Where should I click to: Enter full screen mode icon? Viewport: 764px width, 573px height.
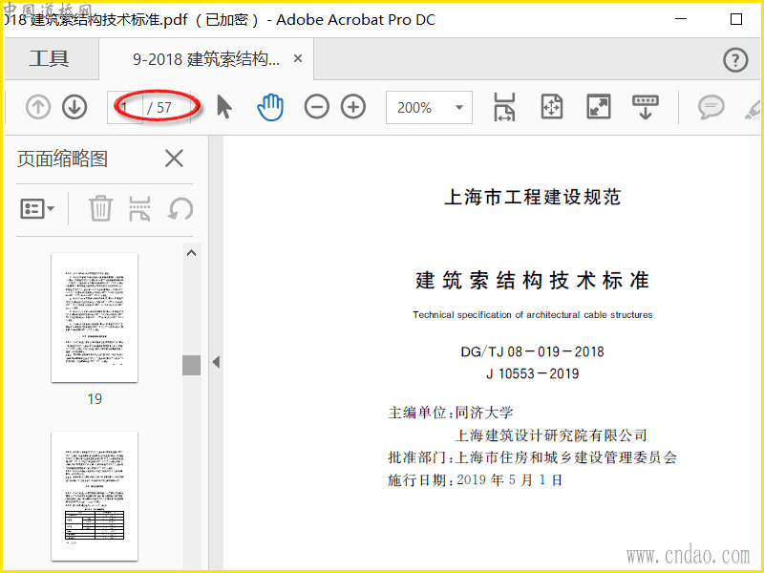coord(599,107)
